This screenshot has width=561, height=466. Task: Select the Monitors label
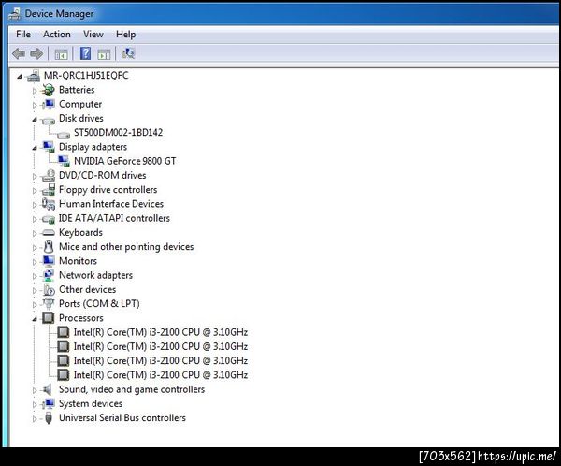coord(78,261)
